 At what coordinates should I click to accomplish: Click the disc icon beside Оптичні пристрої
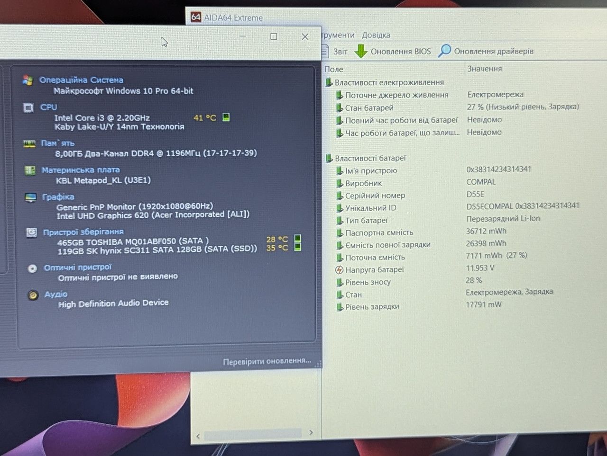tap(32, 268)
